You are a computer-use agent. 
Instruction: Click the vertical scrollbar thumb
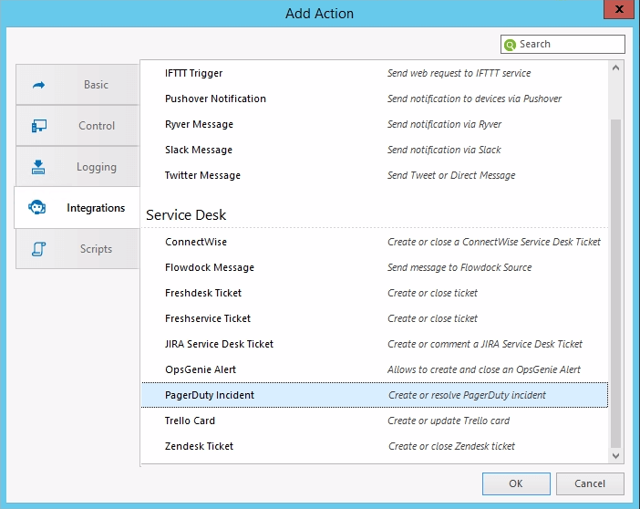[x=615, y=284]
